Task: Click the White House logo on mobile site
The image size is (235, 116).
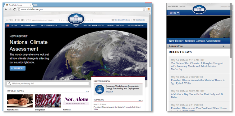Action: [x=199, y=9]
